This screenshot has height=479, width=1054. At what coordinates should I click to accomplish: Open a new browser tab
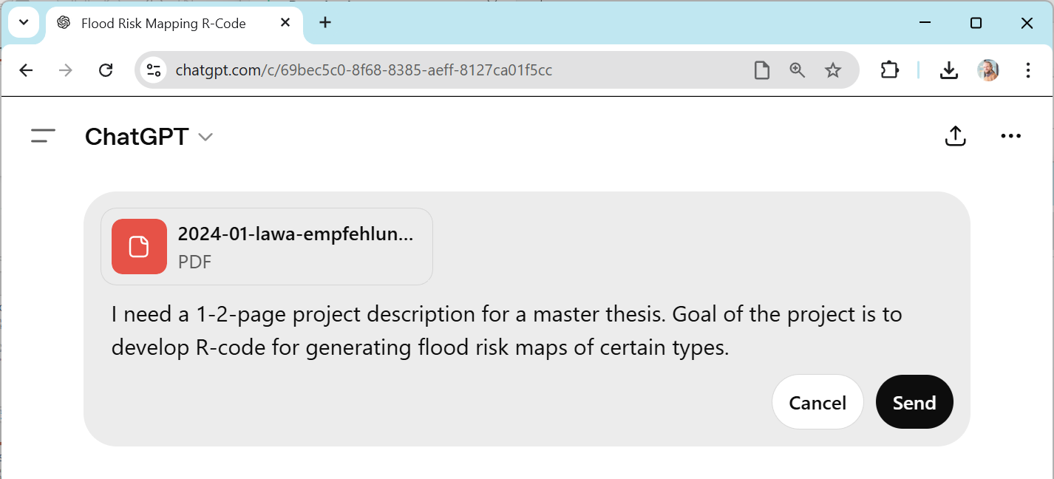(325, 22)
